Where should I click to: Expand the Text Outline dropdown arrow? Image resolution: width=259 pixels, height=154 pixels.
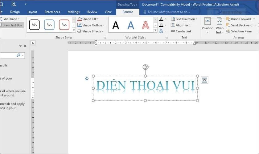[x=166, y=25]
